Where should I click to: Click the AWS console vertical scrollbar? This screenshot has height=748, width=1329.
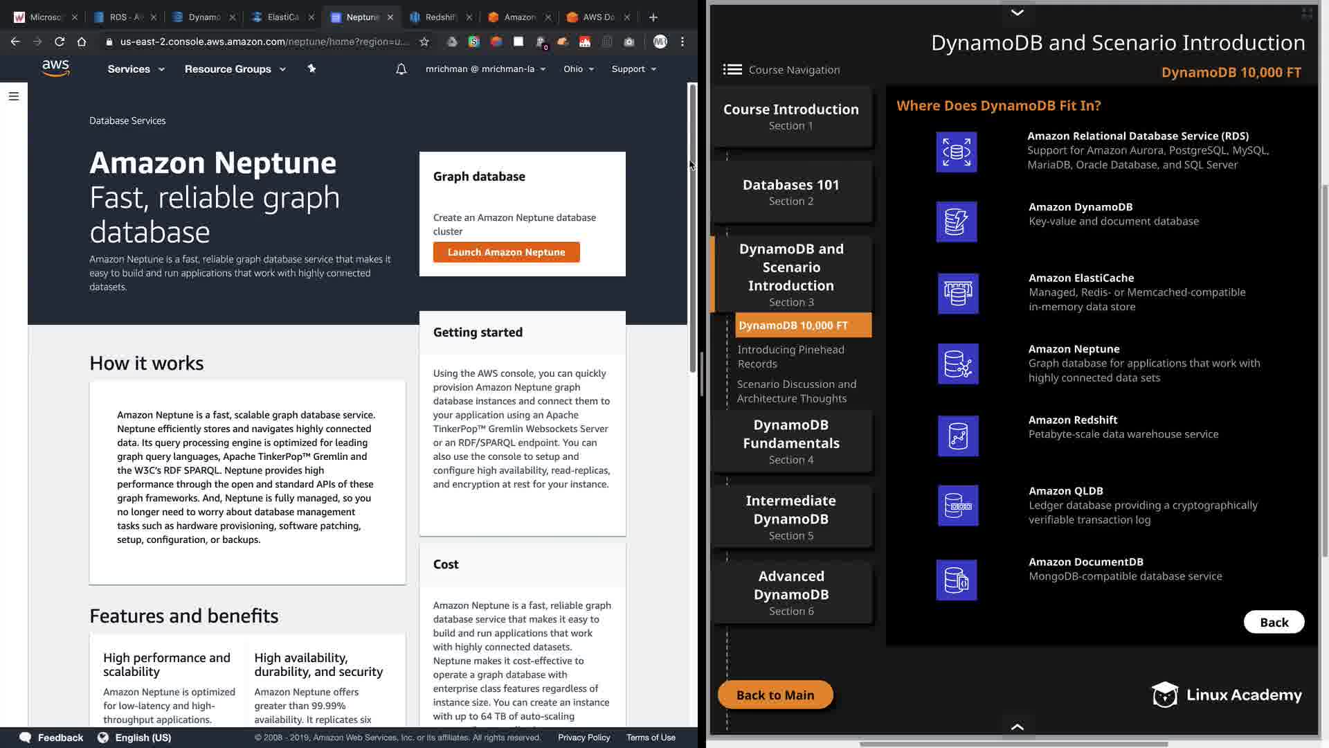[692, 229]
